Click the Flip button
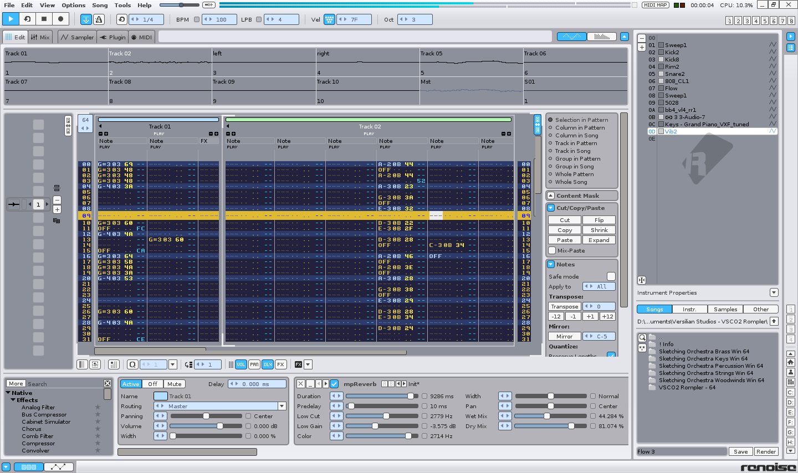Image resolution: width=798 pixels, height=473 pixels. click(599, 220)
